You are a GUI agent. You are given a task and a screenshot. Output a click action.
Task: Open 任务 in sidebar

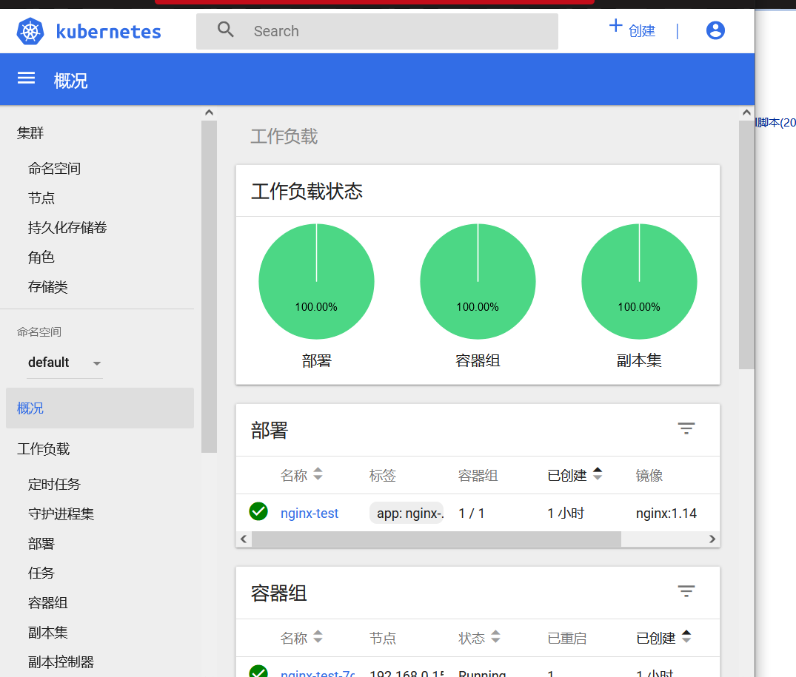tap(41, 573)
